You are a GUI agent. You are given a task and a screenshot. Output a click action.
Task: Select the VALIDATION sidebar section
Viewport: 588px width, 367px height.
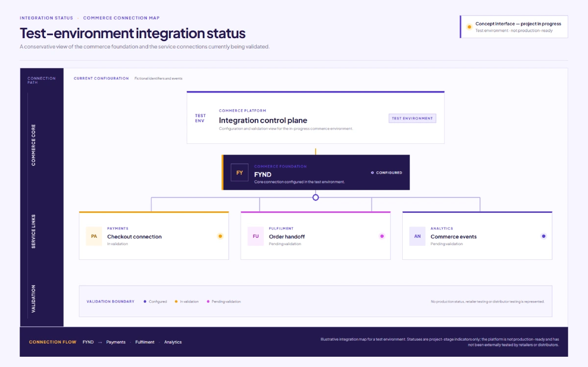34,299
